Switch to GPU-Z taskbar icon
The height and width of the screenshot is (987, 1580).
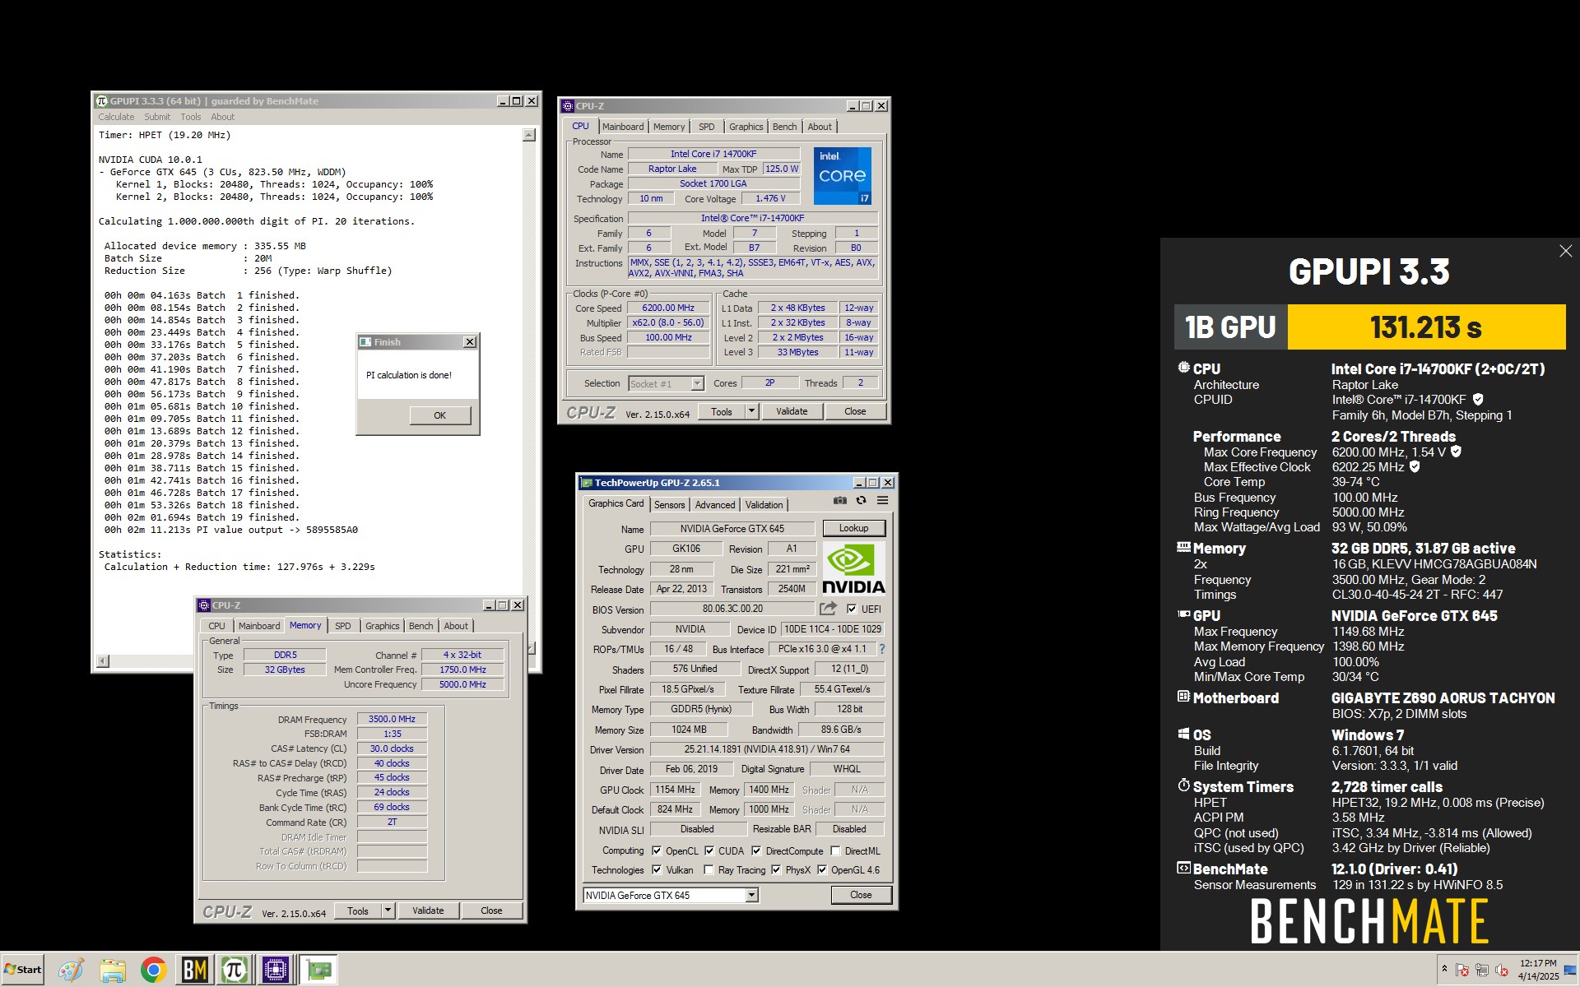coord(318,970)
